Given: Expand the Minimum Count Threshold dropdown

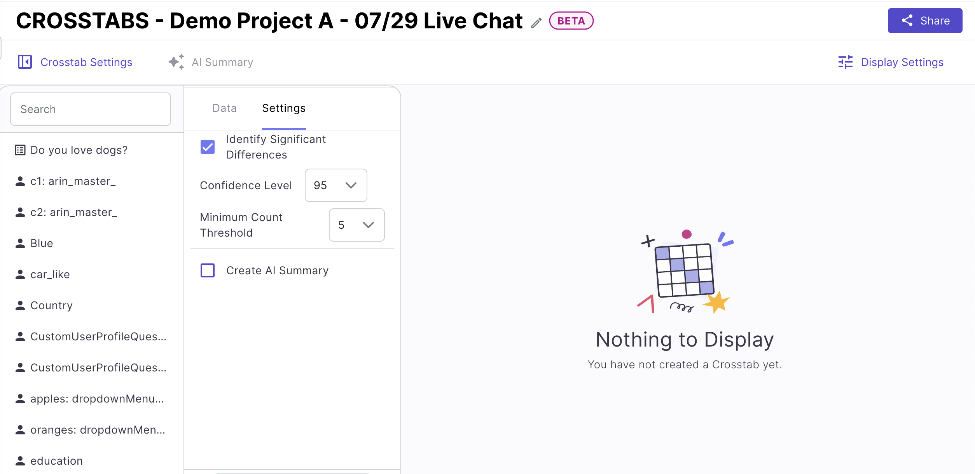Looking at the screenshot, I should coord(356,225).
